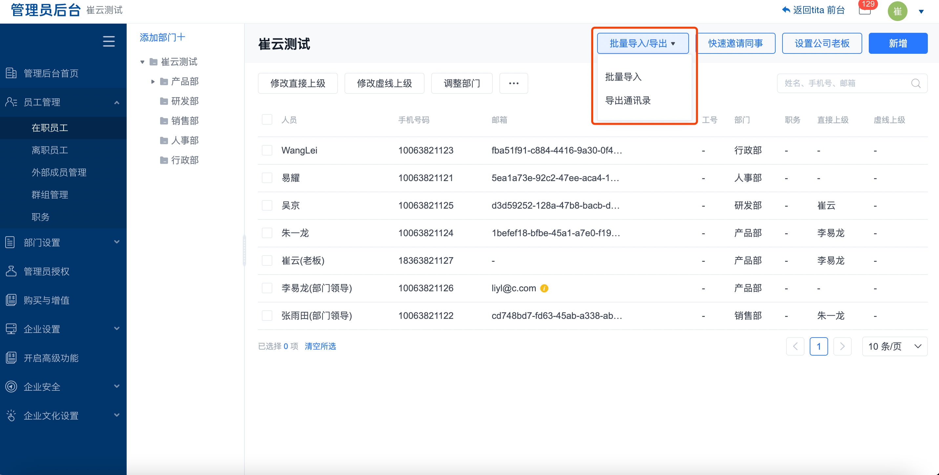Click the 调整部门 button
The height and width of the screenshot is (475, 939).
pos(462,83)
